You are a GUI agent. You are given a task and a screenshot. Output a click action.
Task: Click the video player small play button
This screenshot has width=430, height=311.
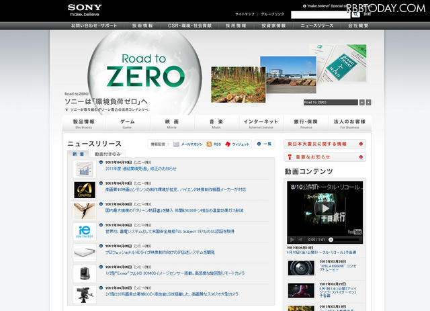(292, 240)
